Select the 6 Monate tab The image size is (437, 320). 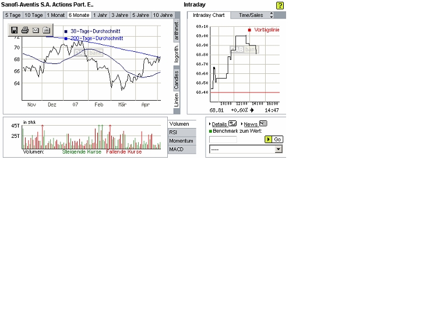(79, 15)
